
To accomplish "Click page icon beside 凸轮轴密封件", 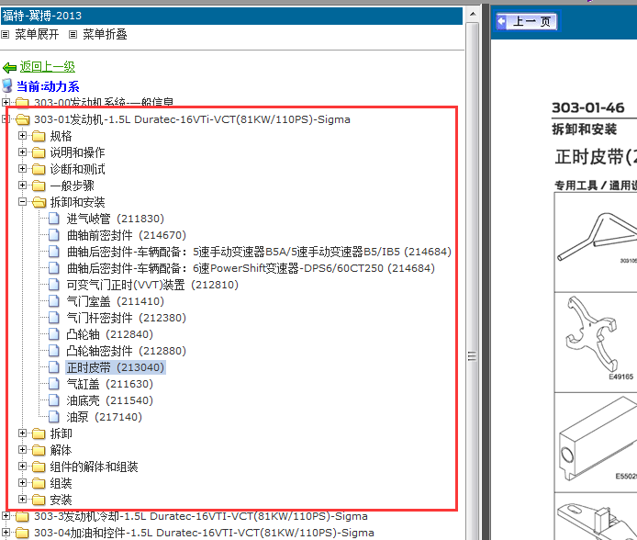I will [x=53, y=351].
